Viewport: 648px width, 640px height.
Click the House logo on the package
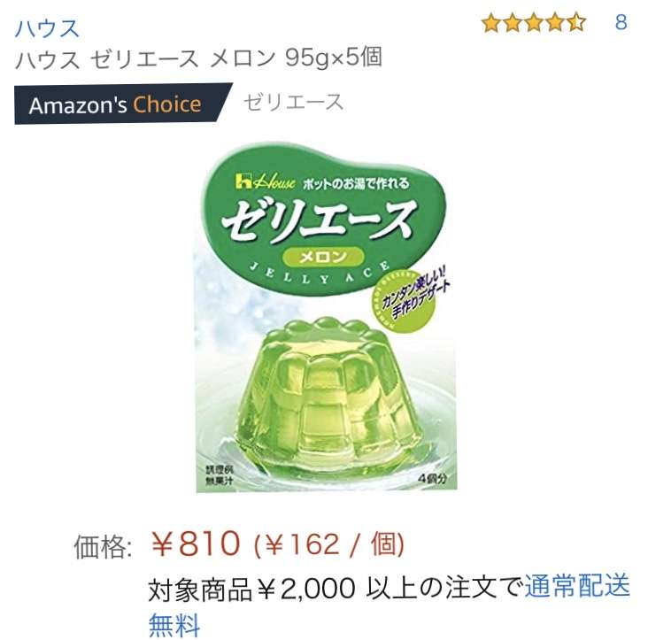click(x=265, y=181)
